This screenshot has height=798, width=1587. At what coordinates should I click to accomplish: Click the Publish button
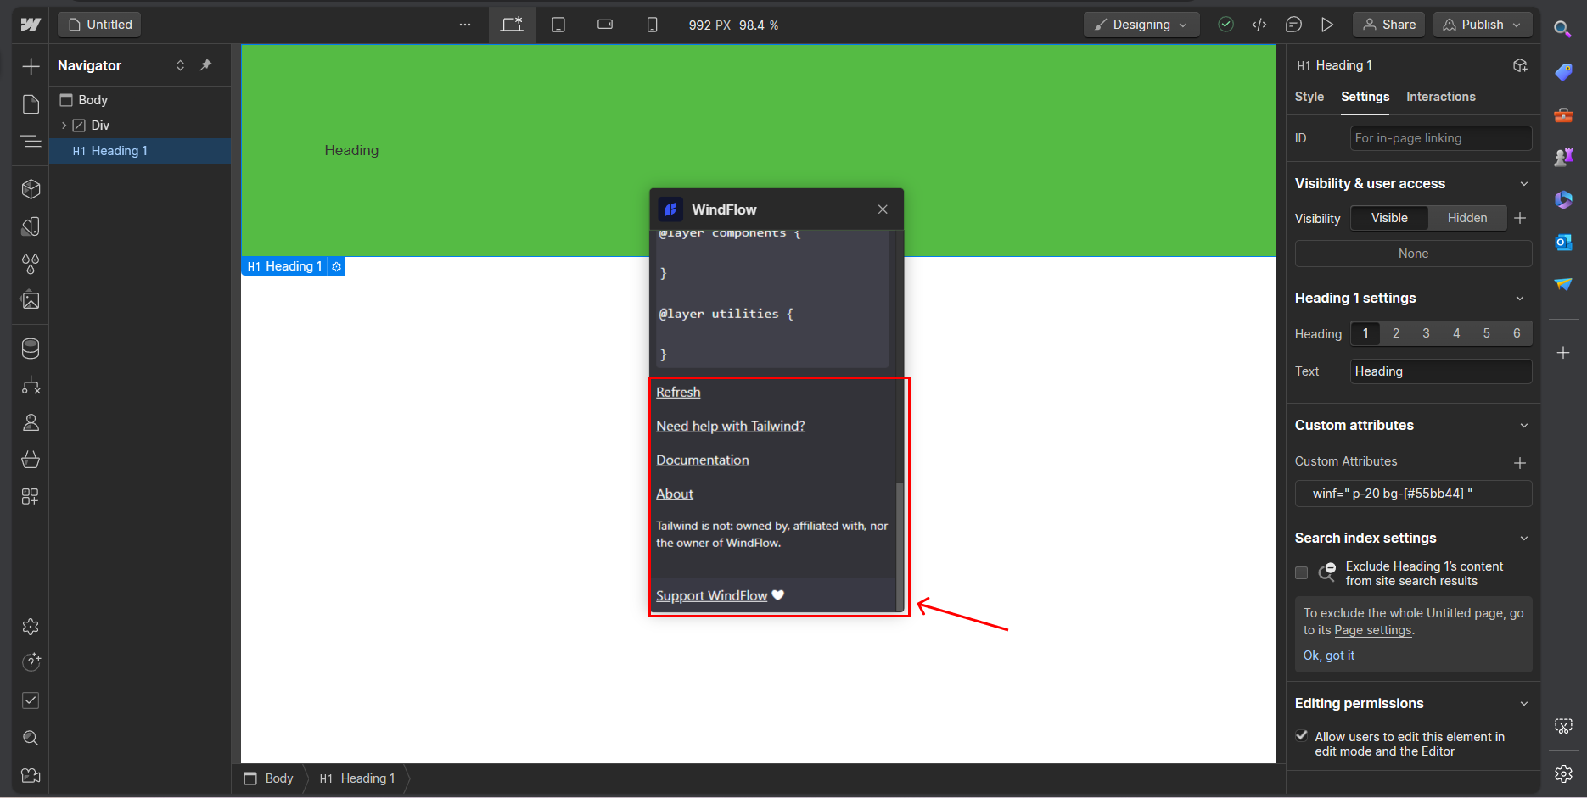[x=1482, y=25]
